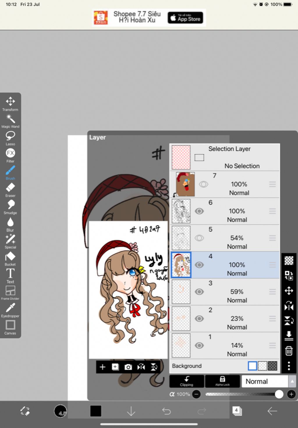
Task: Toggle layer 3 visibility eye
Action: click(x=199, y=292)
